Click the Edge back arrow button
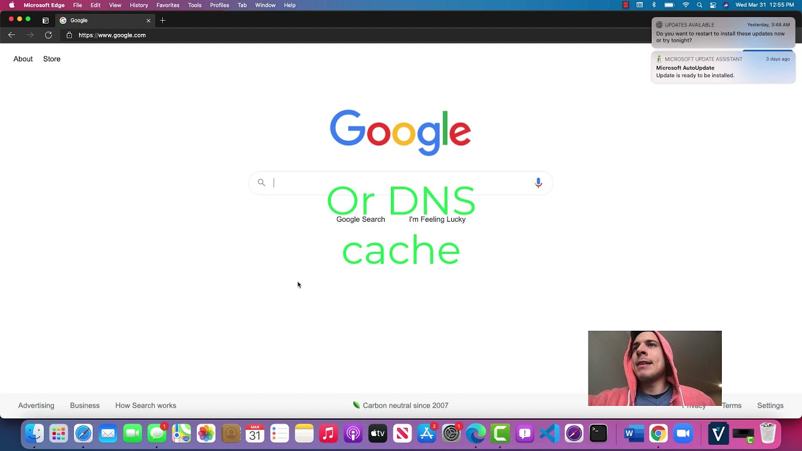Viewport: 802px width, 451px height. coord(11,35)
